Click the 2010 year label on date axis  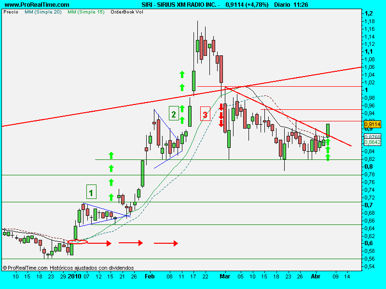tap(74, 276)
